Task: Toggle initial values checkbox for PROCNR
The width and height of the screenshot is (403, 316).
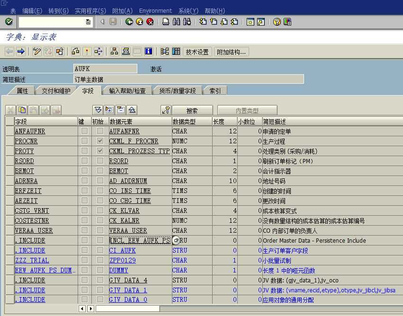Action: tap(100, 141)
